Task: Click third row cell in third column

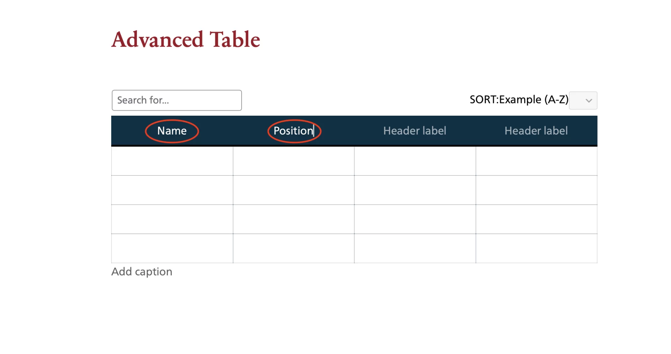Action: click(415, 219)
